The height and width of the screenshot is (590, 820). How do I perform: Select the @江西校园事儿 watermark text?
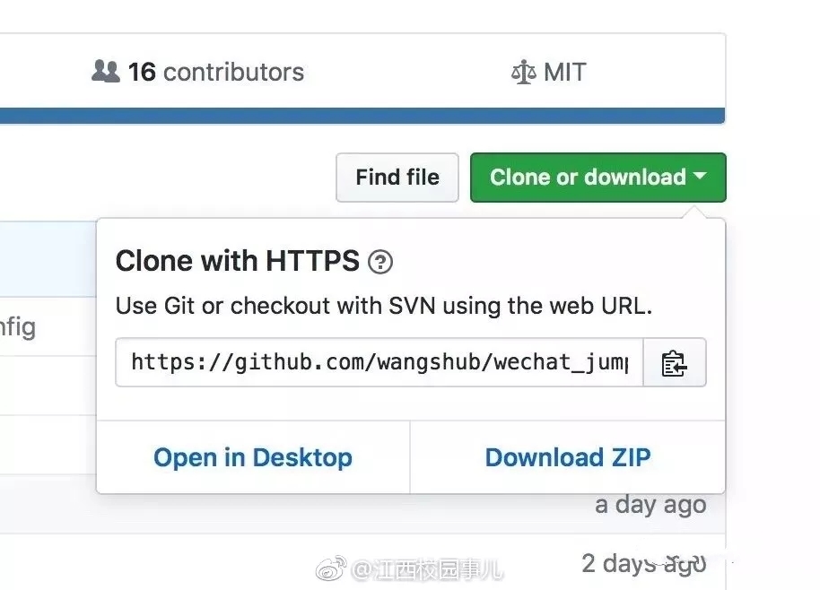pos(427,569)
